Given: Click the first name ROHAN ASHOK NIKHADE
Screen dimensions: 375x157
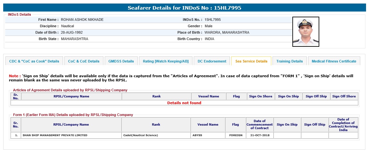Looking at the screenshot, I should pos(82,20).
